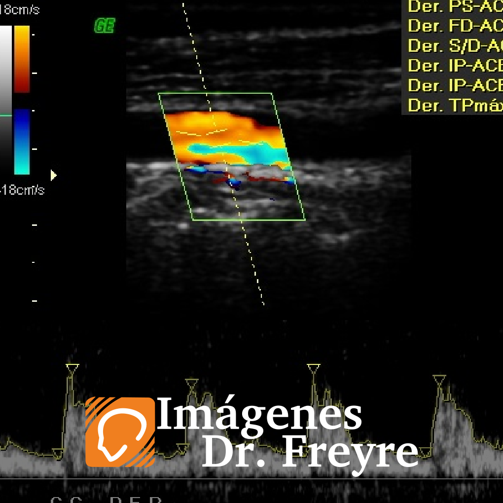Select the blue-cyan negative velocity color bar
The image size is (503, 503).
point(22,142)
